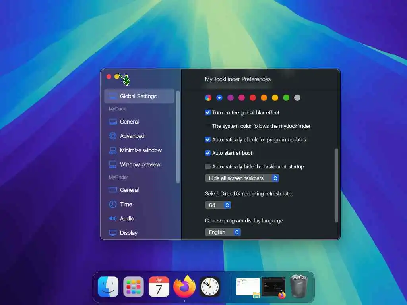This screenshot has width=407, height=305.
Task: Open Advanced settings in MyDock
Action: 139,136
